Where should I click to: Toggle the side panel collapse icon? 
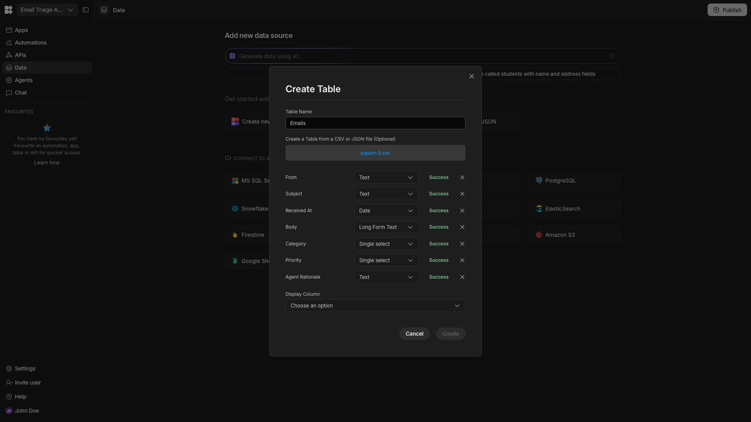(86, 10)
